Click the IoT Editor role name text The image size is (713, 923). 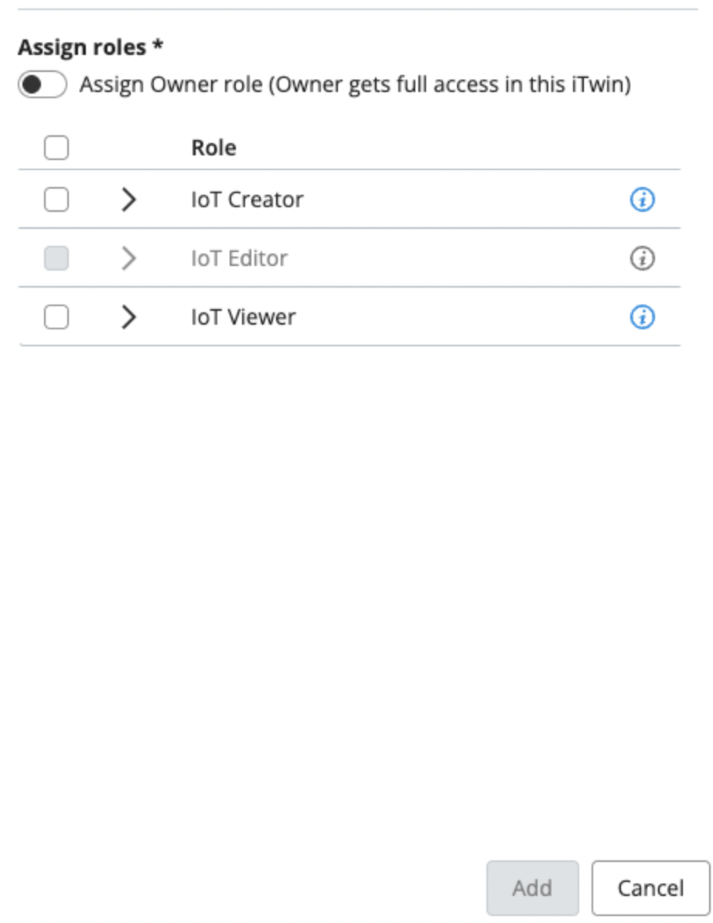pos(240,258)
